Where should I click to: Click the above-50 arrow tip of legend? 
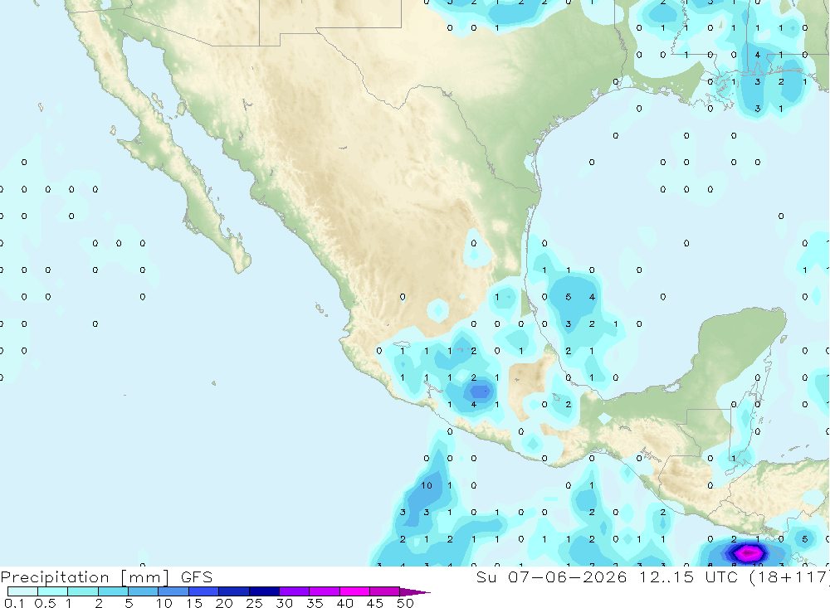point(415,592)
